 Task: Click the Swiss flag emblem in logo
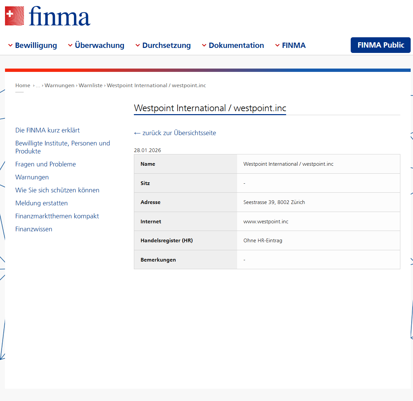(14, 16)
